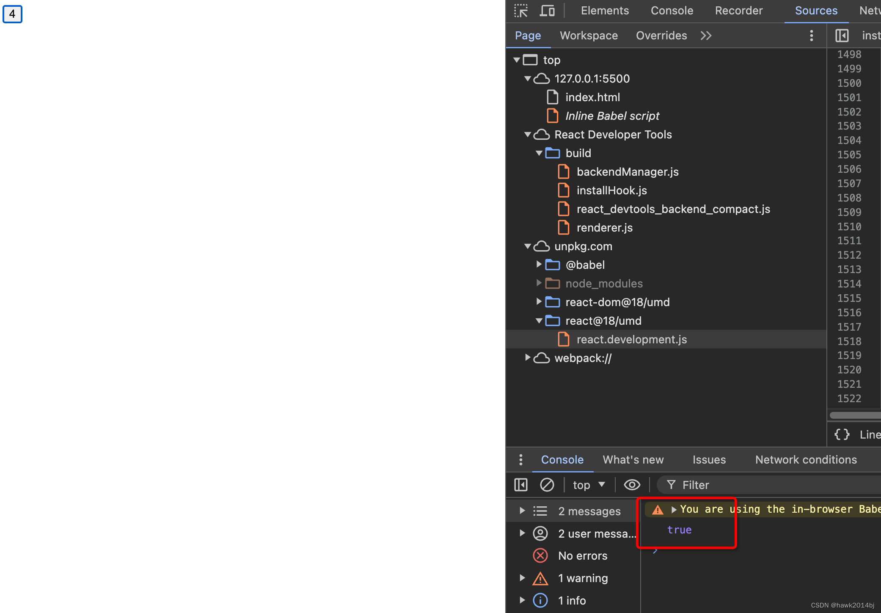Open the drawer three-dot menu
The height and width of the screenshot is (613, 881).
pyautogui.click(x=521, y=460)
